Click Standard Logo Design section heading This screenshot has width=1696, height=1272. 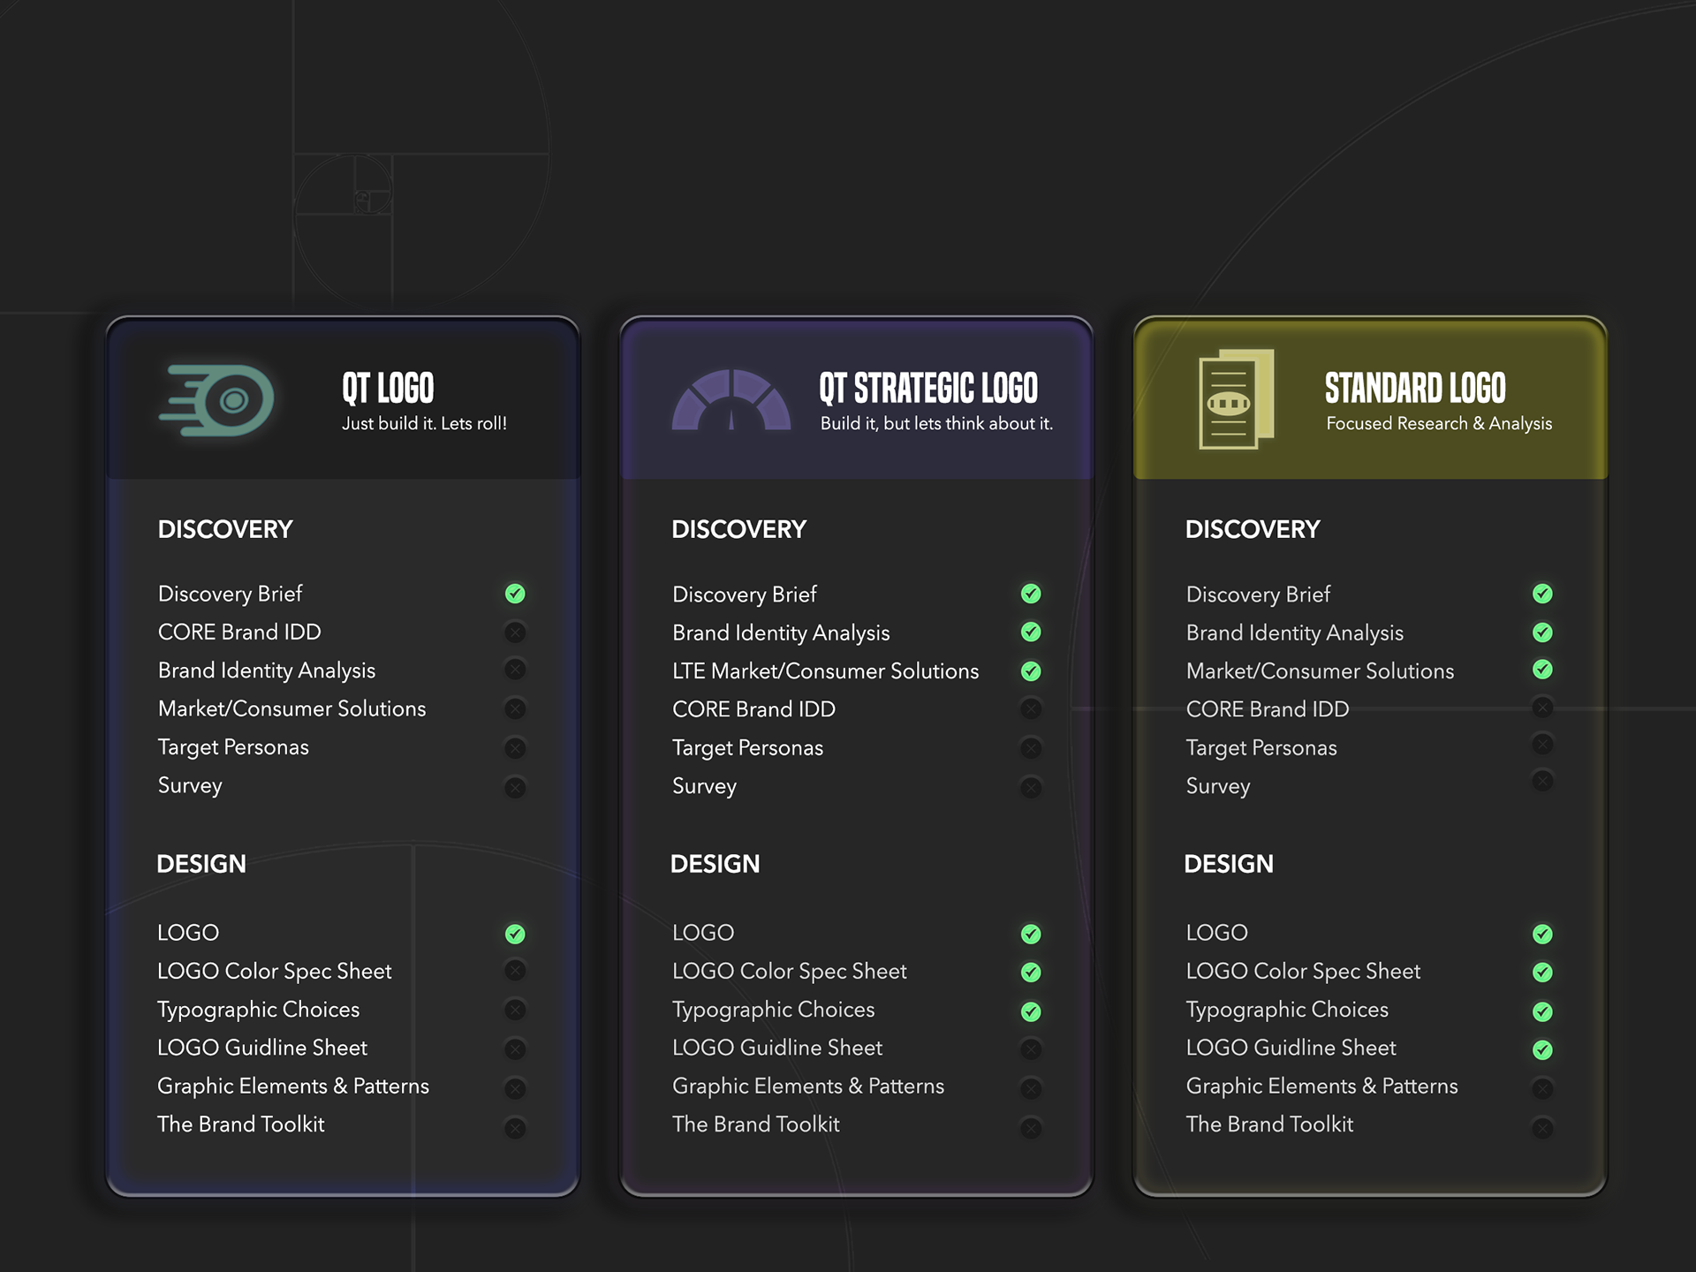1228,864
